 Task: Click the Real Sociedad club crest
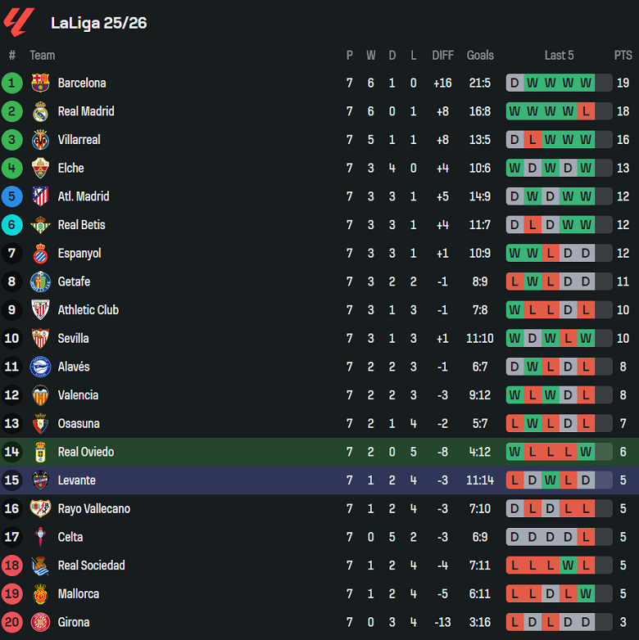40,566
